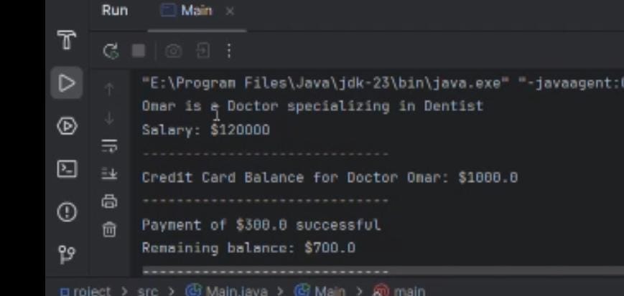Click the src breadcrumb folder
This screenshot has width=624, height=296.
(148, 291)
